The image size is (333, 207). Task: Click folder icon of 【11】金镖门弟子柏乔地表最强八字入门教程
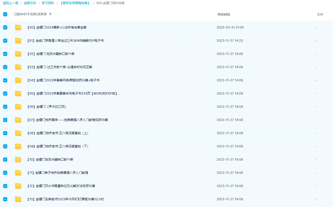click(18, 173)
